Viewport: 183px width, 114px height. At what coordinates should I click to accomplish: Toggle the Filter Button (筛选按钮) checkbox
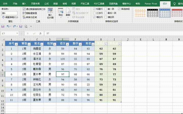point(119,9)
